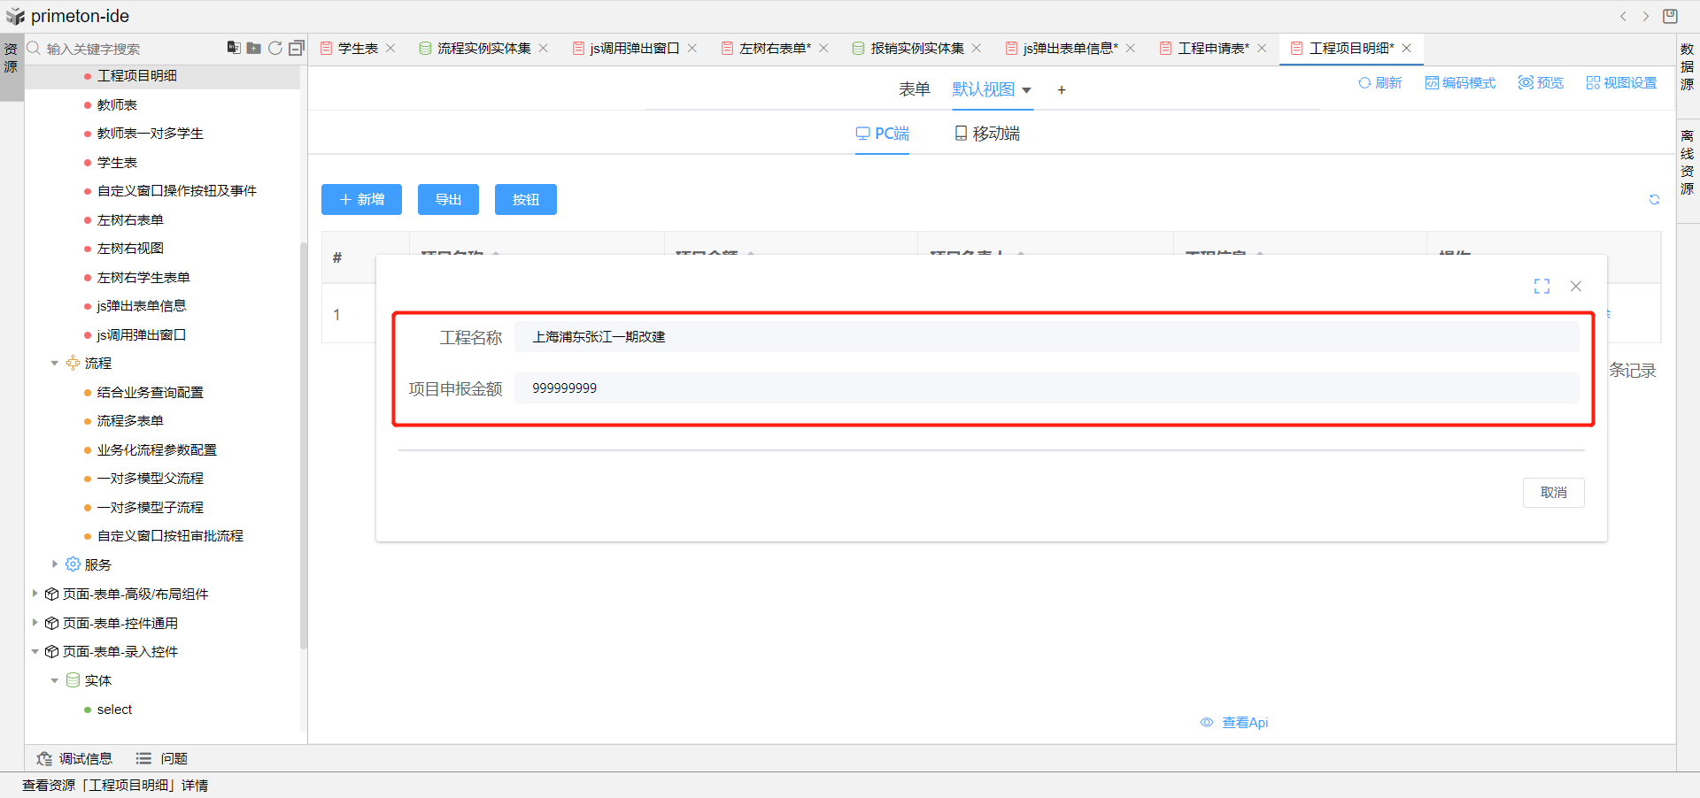The image size is (1700, 798).
Task: Switch to the 移动端 mobile view
Action: point(986,134)
